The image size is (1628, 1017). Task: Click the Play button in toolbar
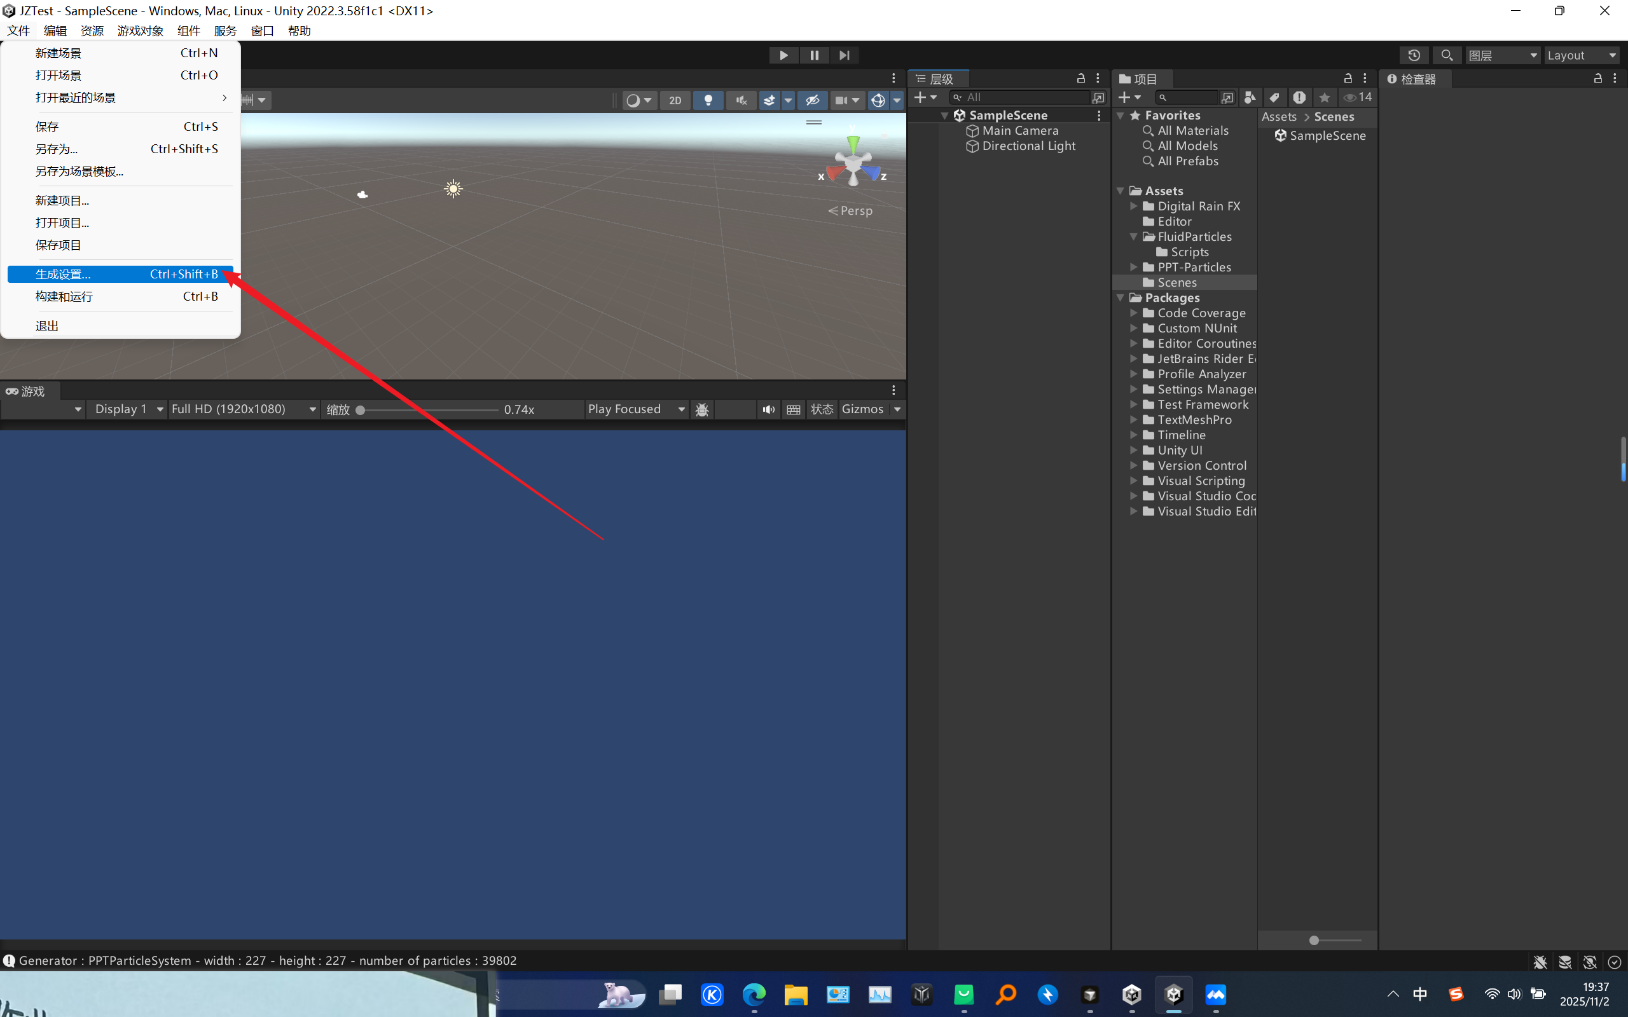(x=783, y=55)
